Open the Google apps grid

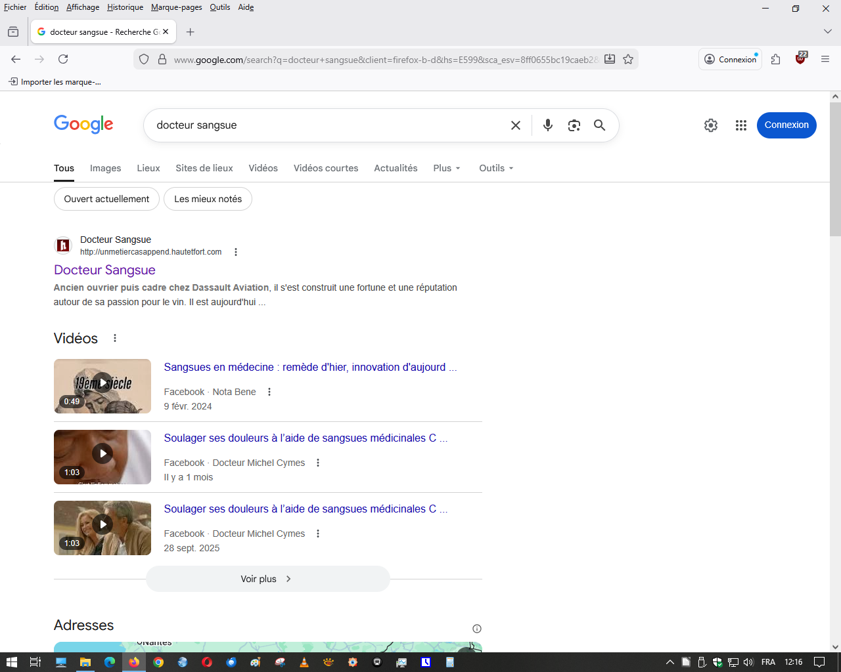point(741,125)
